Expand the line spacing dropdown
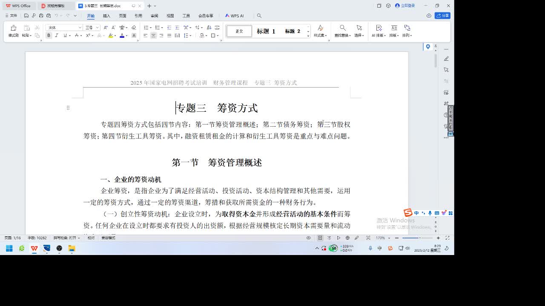This screenshot has height=306, width=545. pyautogui.click(x=191, y=36)
